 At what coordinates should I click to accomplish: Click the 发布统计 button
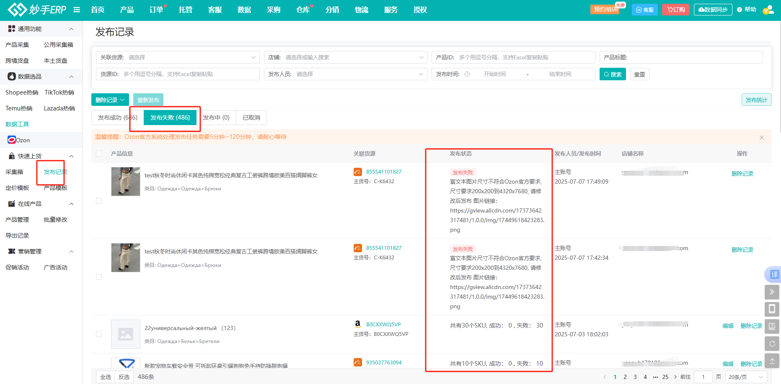pos(756,100)
